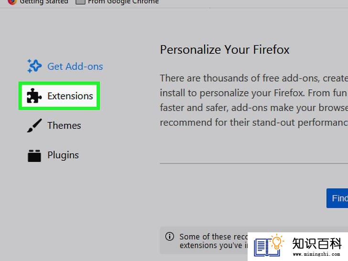Viewport: 348px width, 261px height.
Task: Click the info circle icon in notice
Action: [170, 236]
